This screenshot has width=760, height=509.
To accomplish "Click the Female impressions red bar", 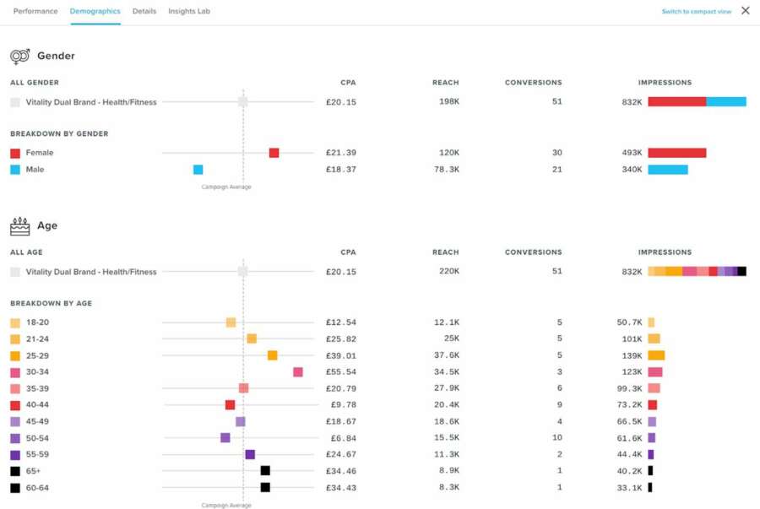I will pyautogui.click(x=676, y=154).
